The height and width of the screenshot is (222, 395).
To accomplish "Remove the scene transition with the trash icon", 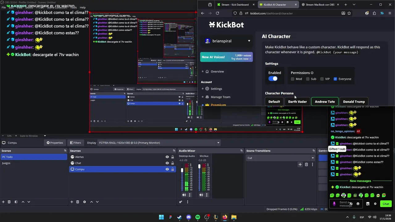I will (306, 165).
